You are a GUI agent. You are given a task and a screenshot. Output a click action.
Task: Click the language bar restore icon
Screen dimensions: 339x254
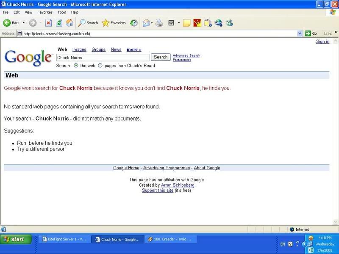click(x=298, y=242)
